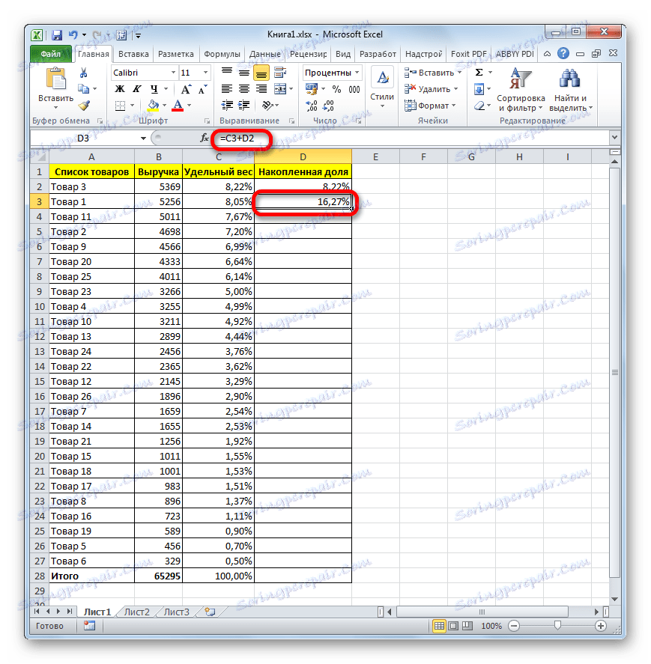
Task: Apply thousands separator 000 format
Action: pos(354,89)
